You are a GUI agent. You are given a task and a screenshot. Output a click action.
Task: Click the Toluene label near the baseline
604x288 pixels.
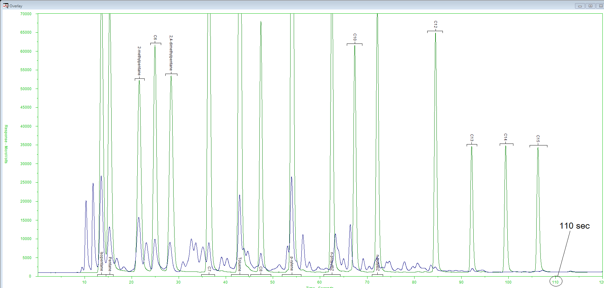tap(240, 264)
